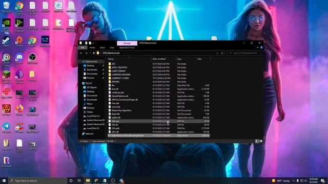
Task: Open the Steam desktop shortcut
Action: 6,41
